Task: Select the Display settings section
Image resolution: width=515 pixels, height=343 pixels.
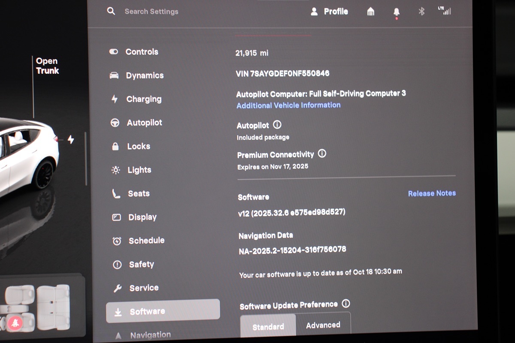Action: click(142, 217)
